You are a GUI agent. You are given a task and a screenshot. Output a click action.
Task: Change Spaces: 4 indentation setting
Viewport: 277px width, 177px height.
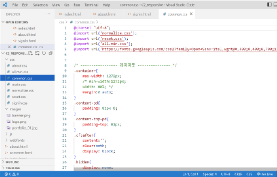tap(210, 174)
